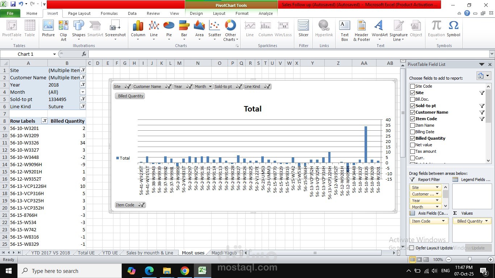
Task: Check the Item Name field checkbox
Action: coord(412,125)
